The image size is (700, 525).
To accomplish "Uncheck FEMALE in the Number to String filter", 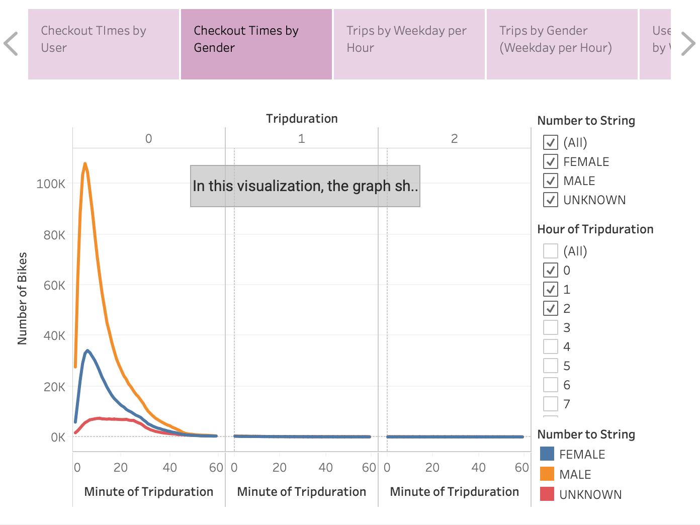I will click(x=550, y=161).
